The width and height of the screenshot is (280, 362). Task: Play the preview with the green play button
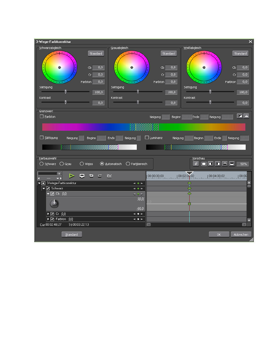[72, 176]
